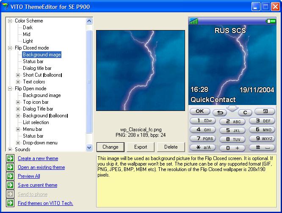Click the 6 MNO key on keypad
Screen dimensions: 282x213
tap(262, 130)
